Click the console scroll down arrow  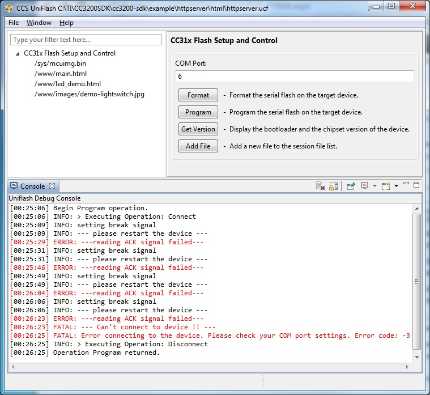coord(417,357)
